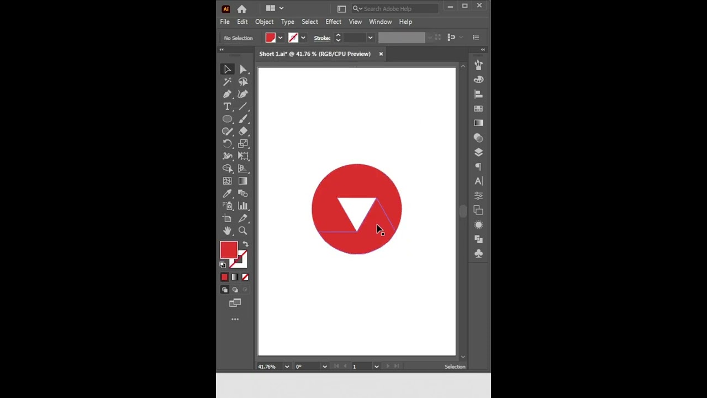Screen dimensions: 707x398
Task: Close the Short 1.ai document tab
Action: [381, 54]
